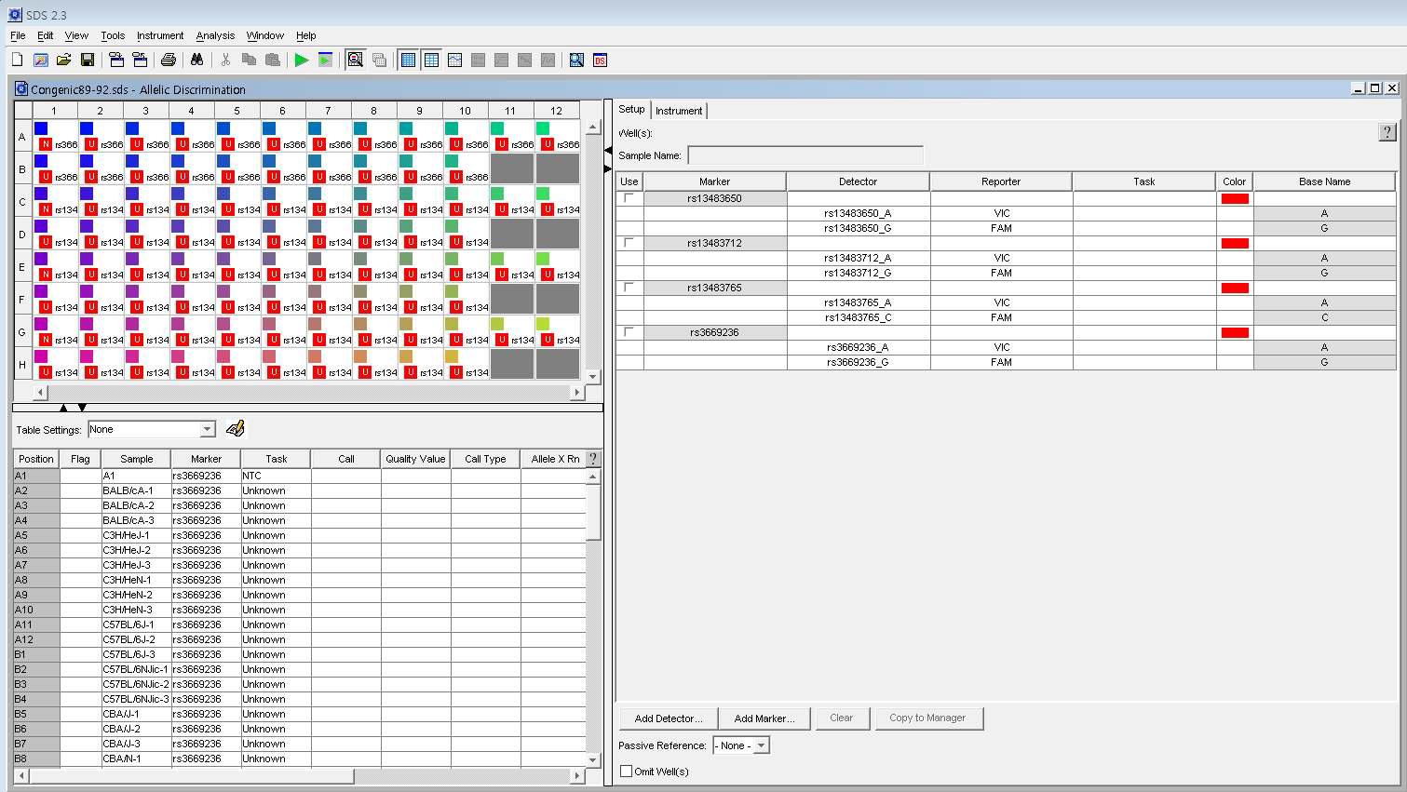This screenshot has height=792, width=1407.
Task: Click the Add Detector... button
Action: coord(669,718)
